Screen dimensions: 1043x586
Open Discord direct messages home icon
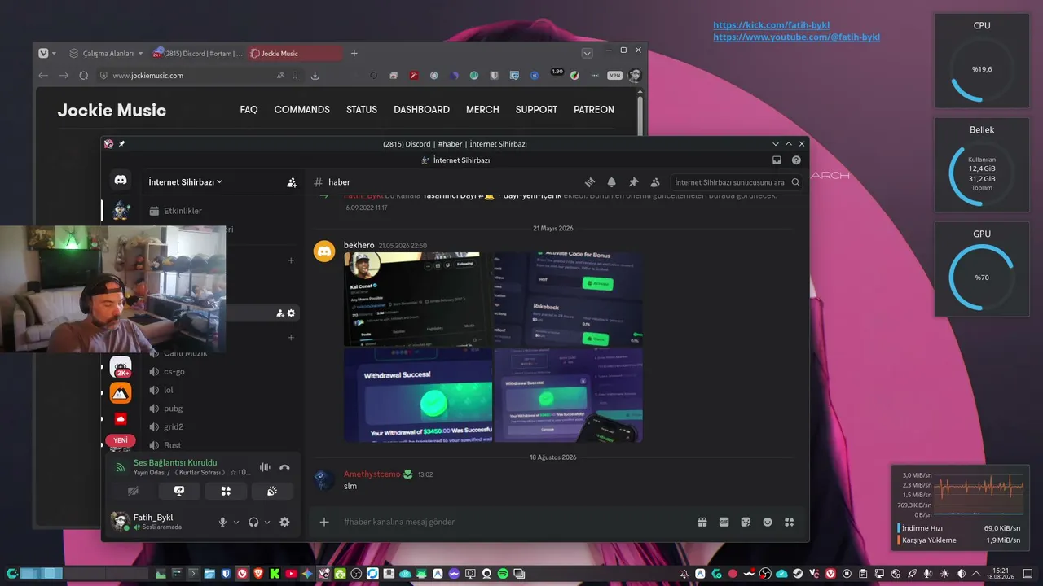(x=121, y=180)
